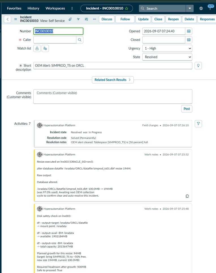Image resolution: width=216 pixels, height=273 pixels.
Task: Click the Update button
Action: click(x=143, y=19)
